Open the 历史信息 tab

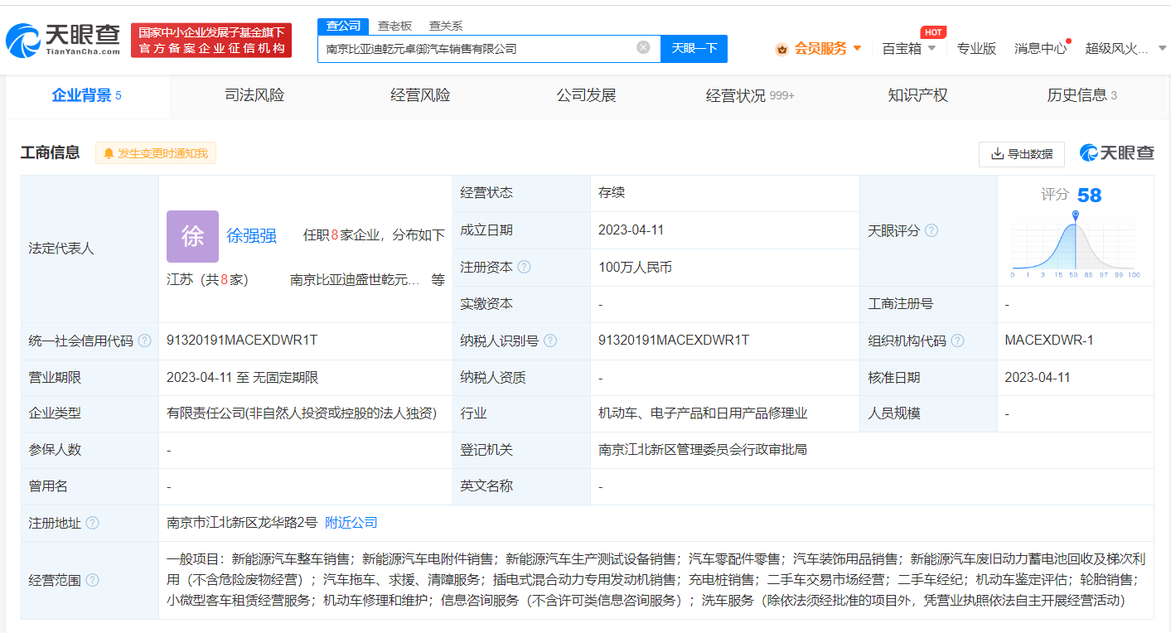1081,95
